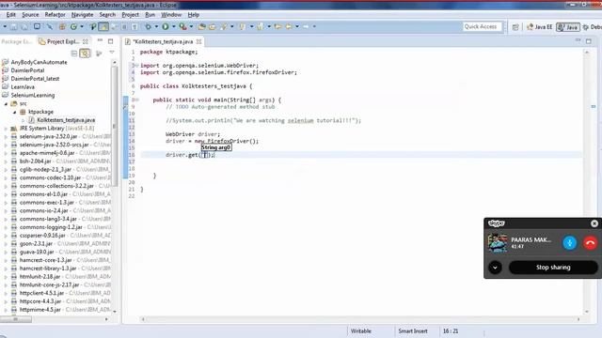Expand JRE System Library node
The image size is (602, 338).
(x=6, y=129)
